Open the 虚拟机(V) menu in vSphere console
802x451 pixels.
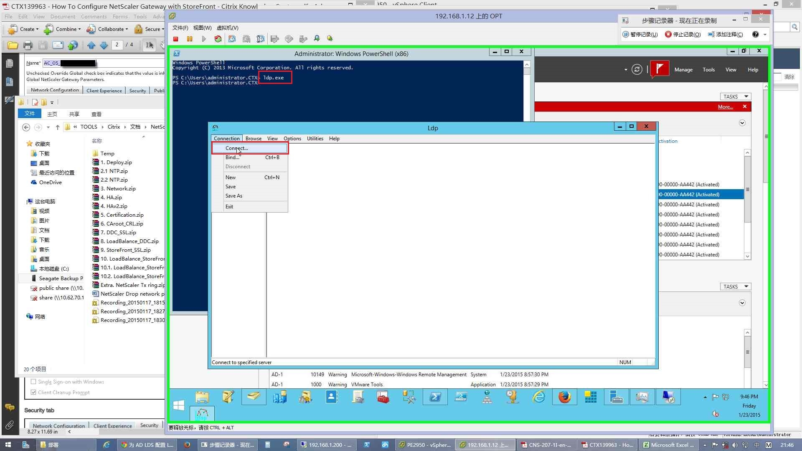pos(227,28)
